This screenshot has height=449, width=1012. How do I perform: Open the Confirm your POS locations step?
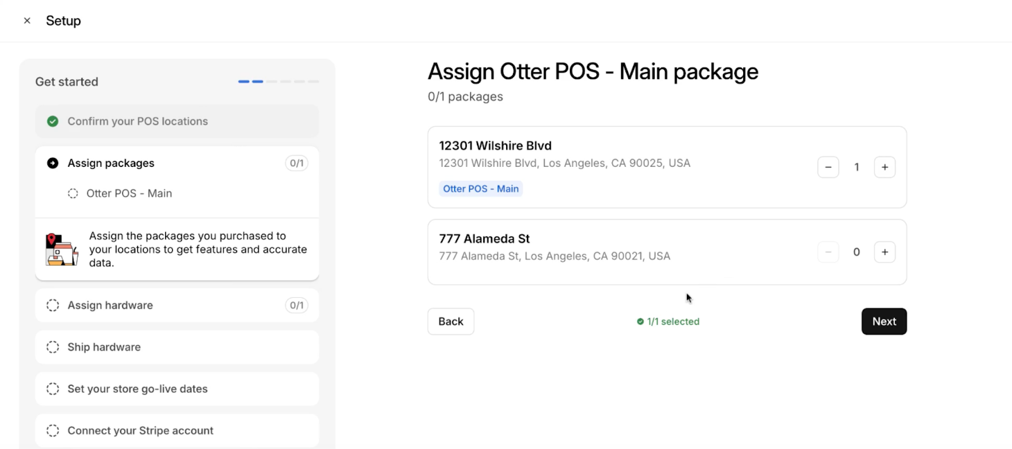(138, 121)
